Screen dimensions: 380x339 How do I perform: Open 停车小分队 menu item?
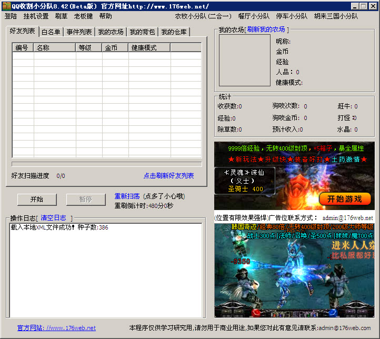(292, 16)
